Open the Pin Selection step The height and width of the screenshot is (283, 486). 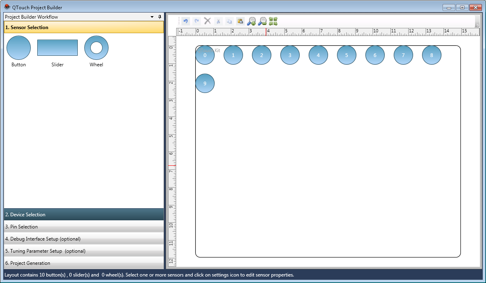pos(84,227)
